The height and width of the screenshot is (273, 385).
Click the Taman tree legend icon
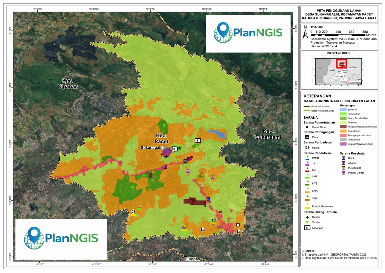click(x=306, y=222)
